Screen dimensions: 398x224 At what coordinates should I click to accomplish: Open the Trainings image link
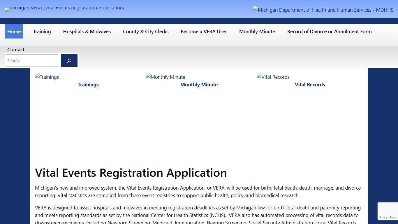pos(47,77)
